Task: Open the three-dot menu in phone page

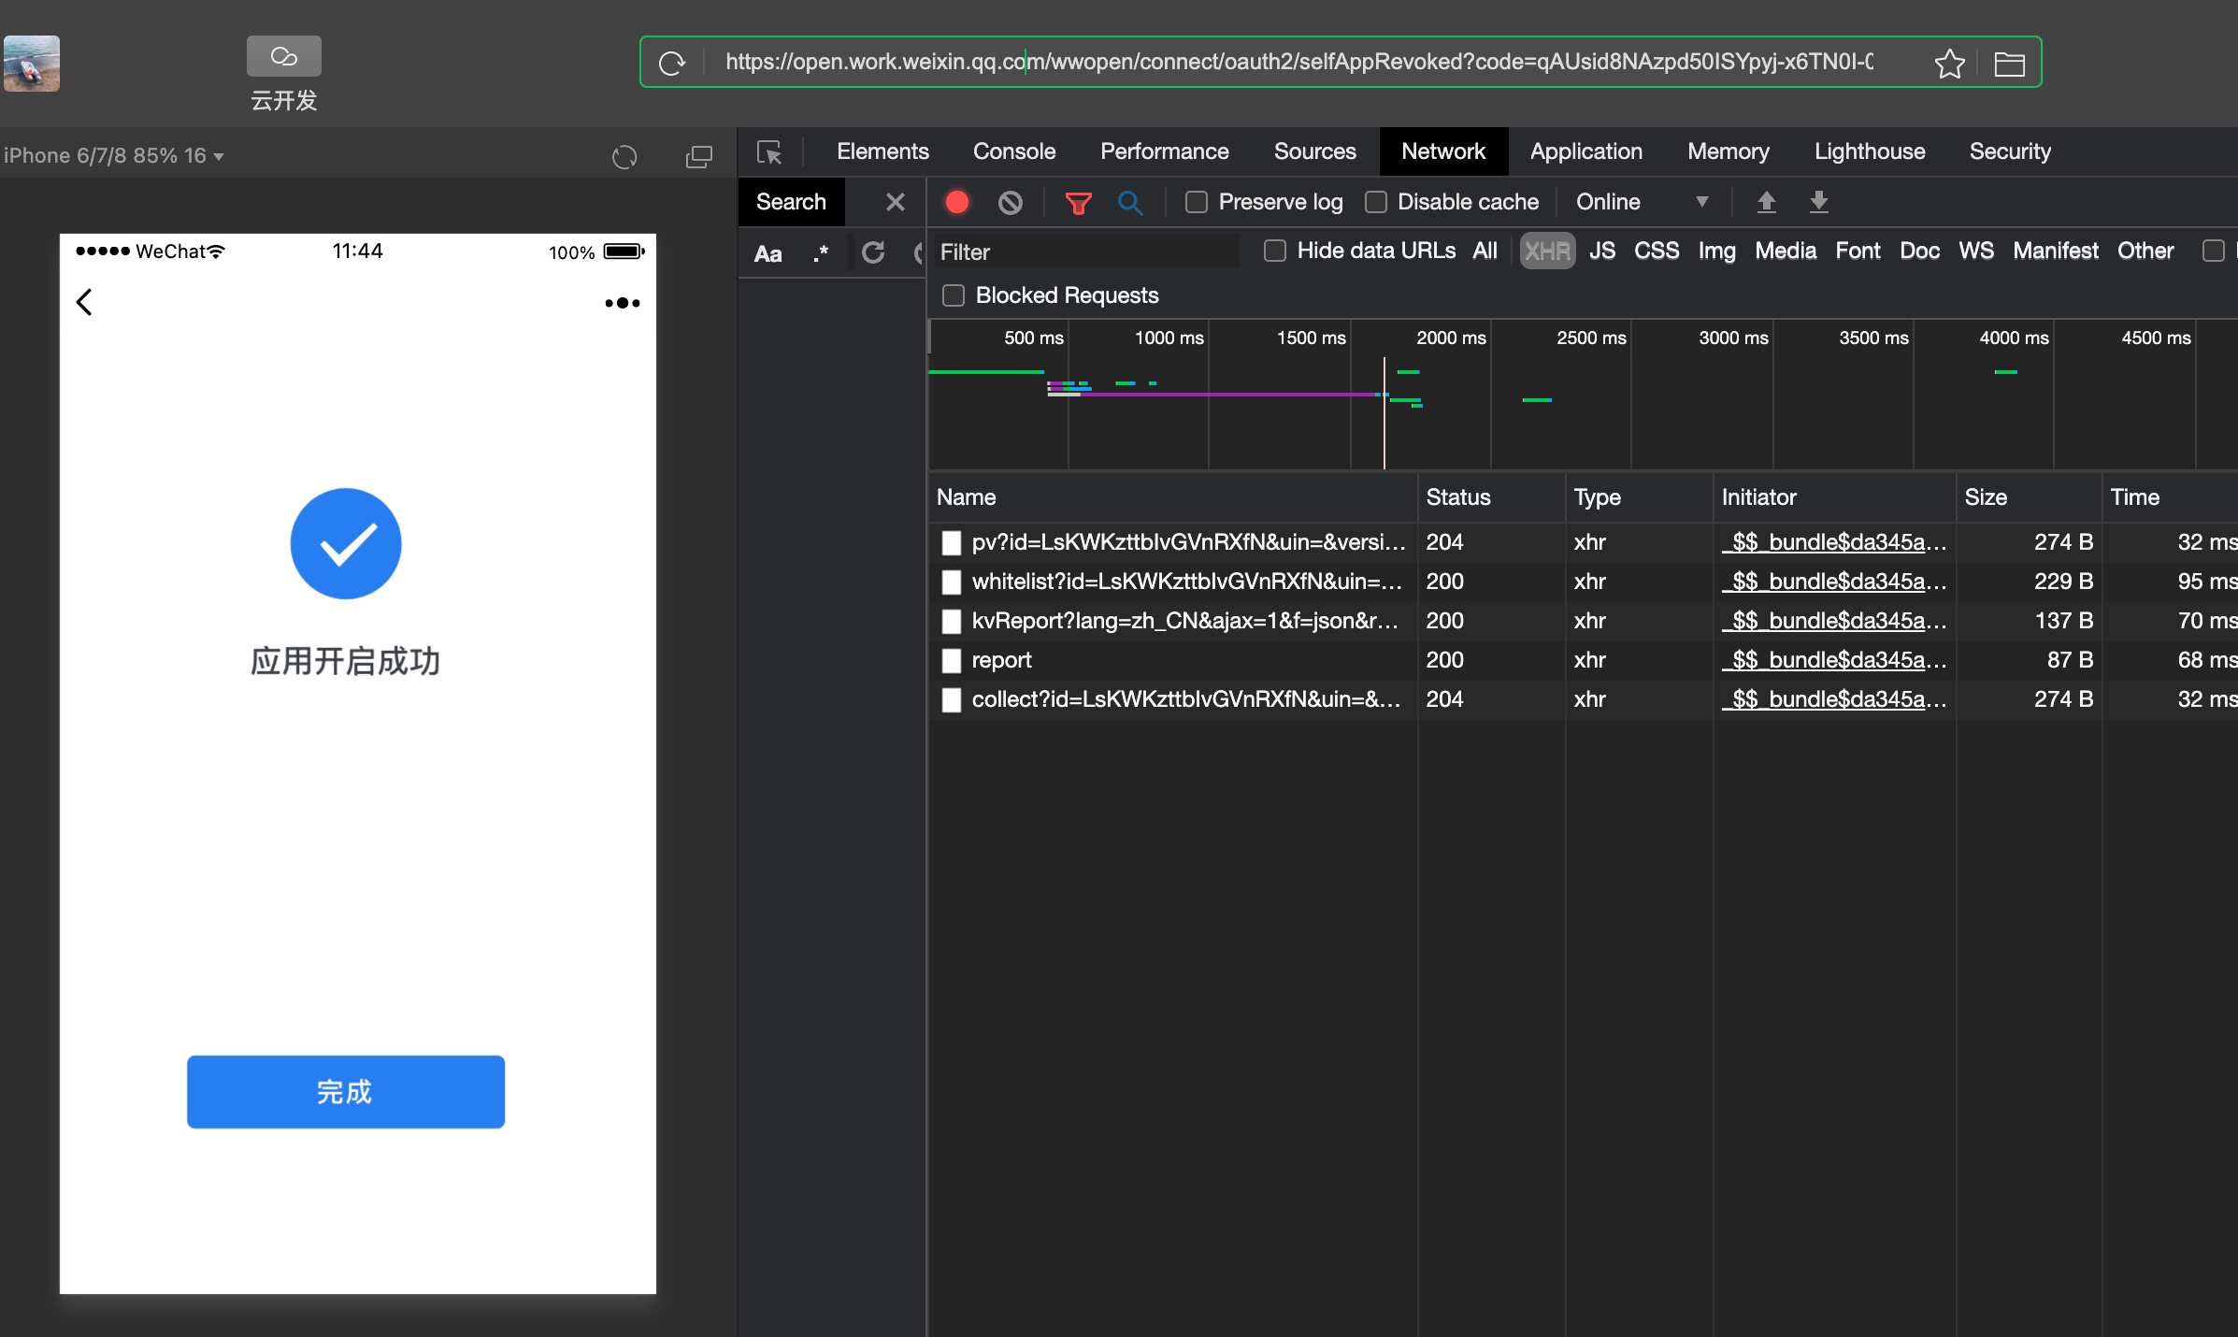Action: click(x=622, y=303)
